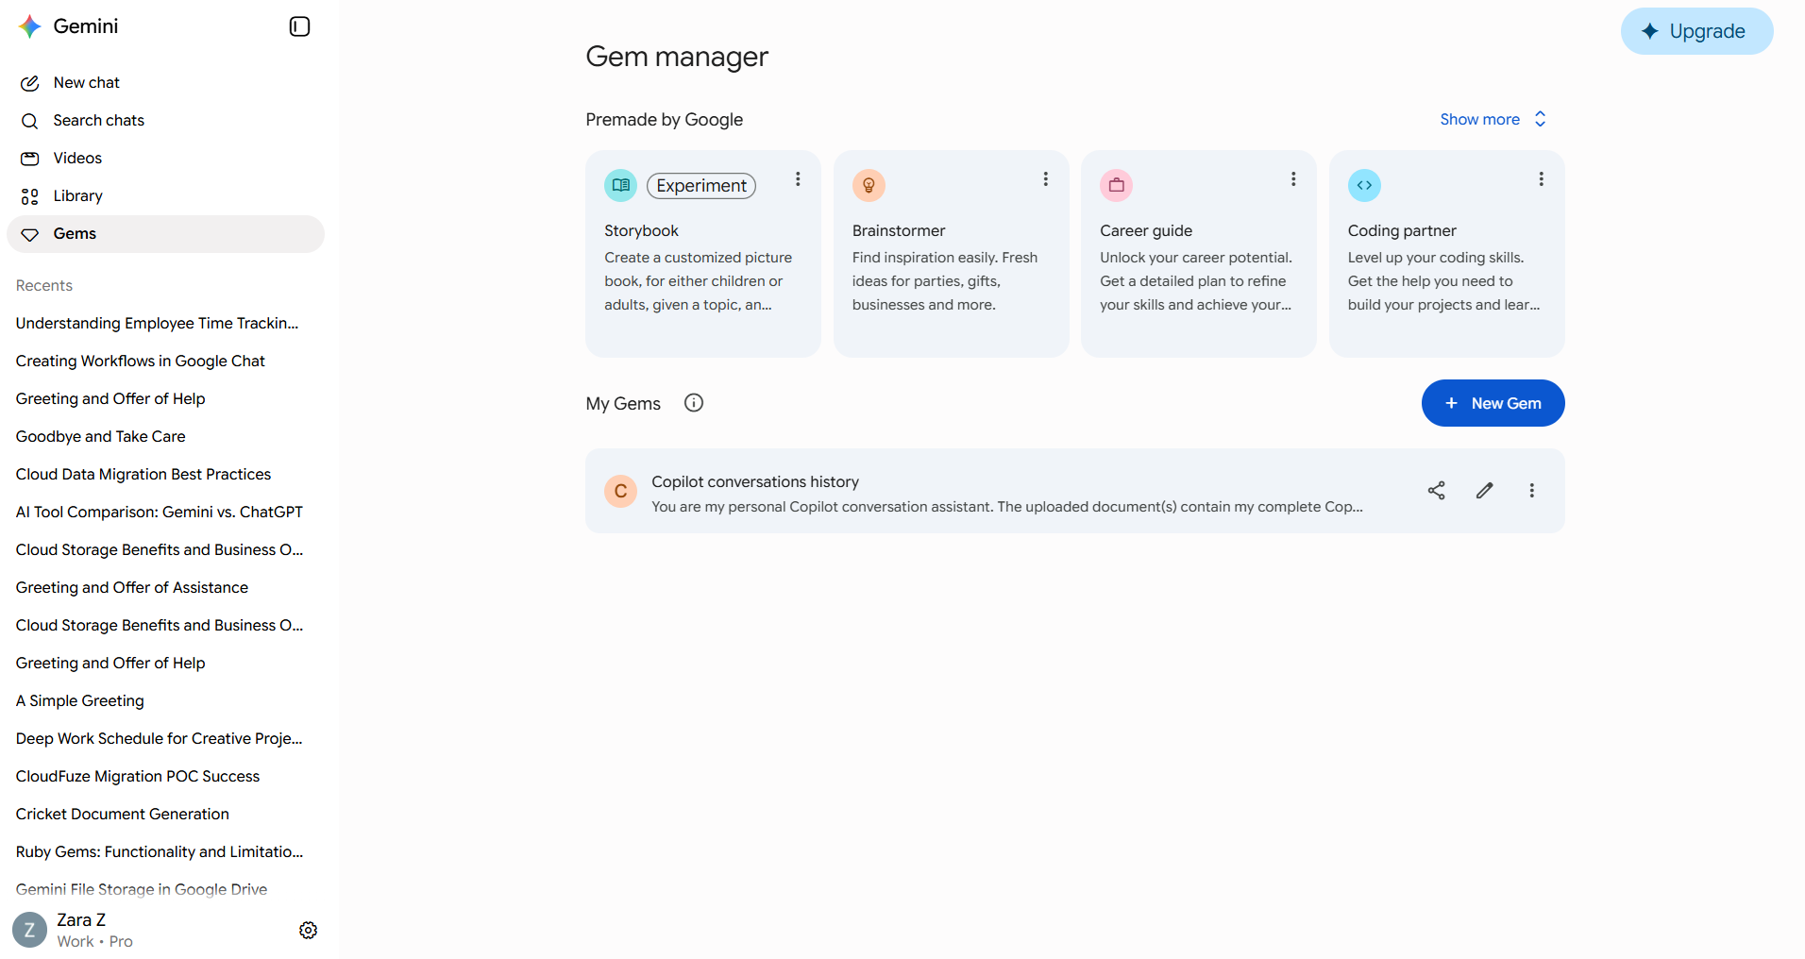Collapse the sidebar using the panel toggle icon

(299, 26)
